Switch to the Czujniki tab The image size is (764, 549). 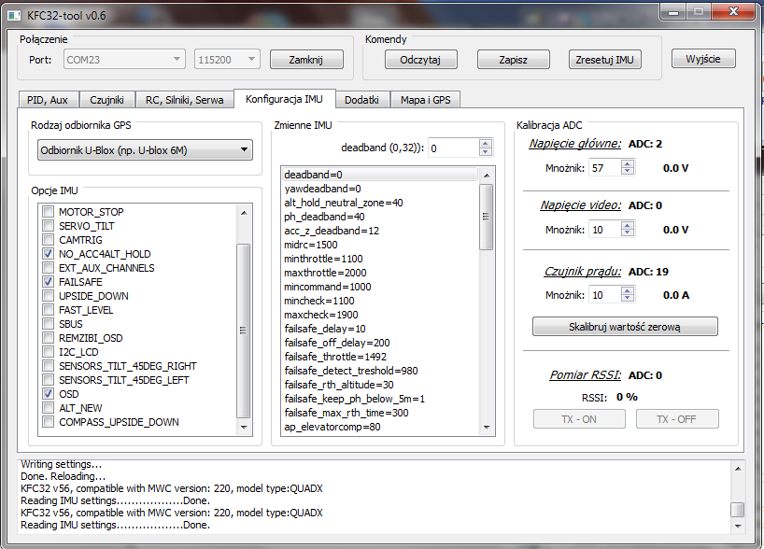click(106, 100)
